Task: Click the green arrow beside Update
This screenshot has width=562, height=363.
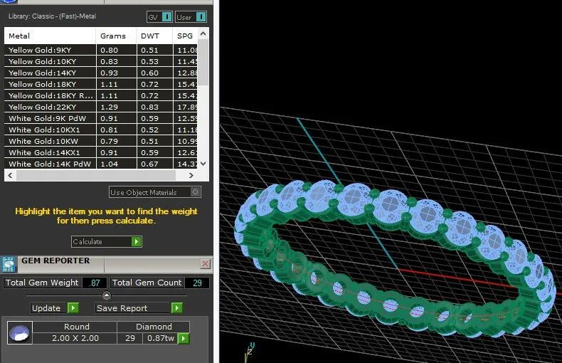Action: coord(73,308)
